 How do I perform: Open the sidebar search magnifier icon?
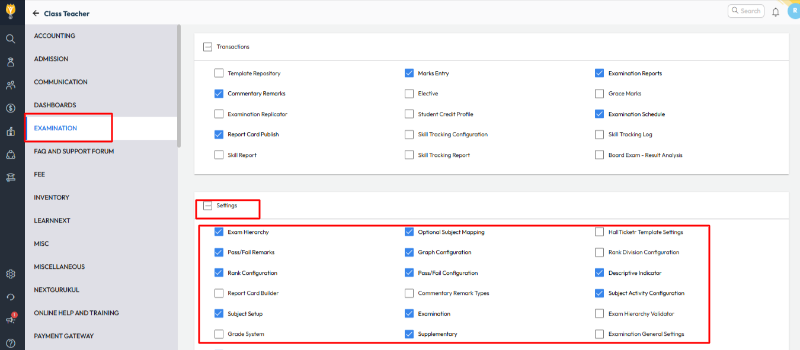(11, 39)
